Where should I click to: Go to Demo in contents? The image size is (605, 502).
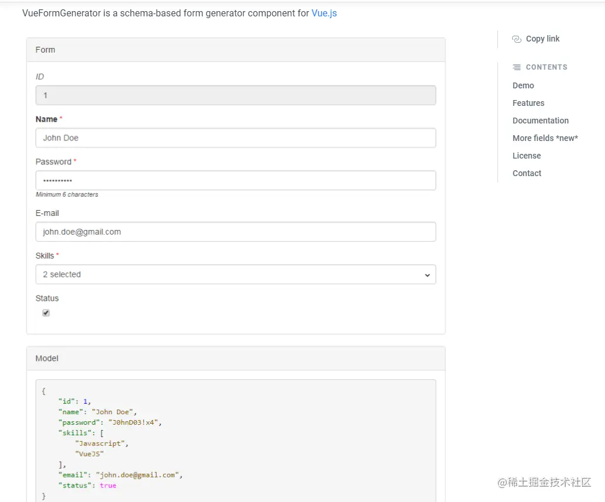point(523,85)
